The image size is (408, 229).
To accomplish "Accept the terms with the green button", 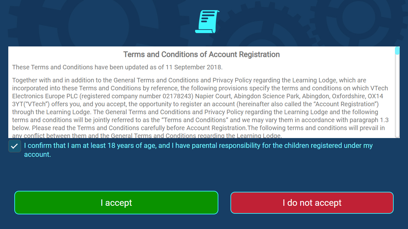I will point(116,203).
